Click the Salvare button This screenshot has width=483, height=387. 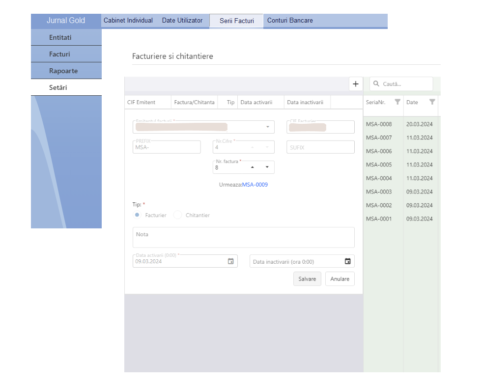pyautogui.click(x=307, y=279)
